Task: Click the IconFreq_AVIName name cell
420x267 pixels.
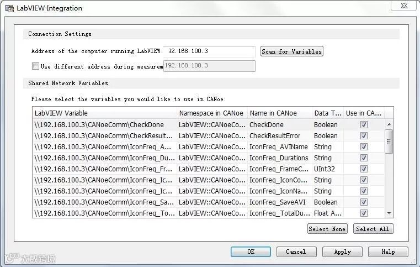Action: coord(280,147)
